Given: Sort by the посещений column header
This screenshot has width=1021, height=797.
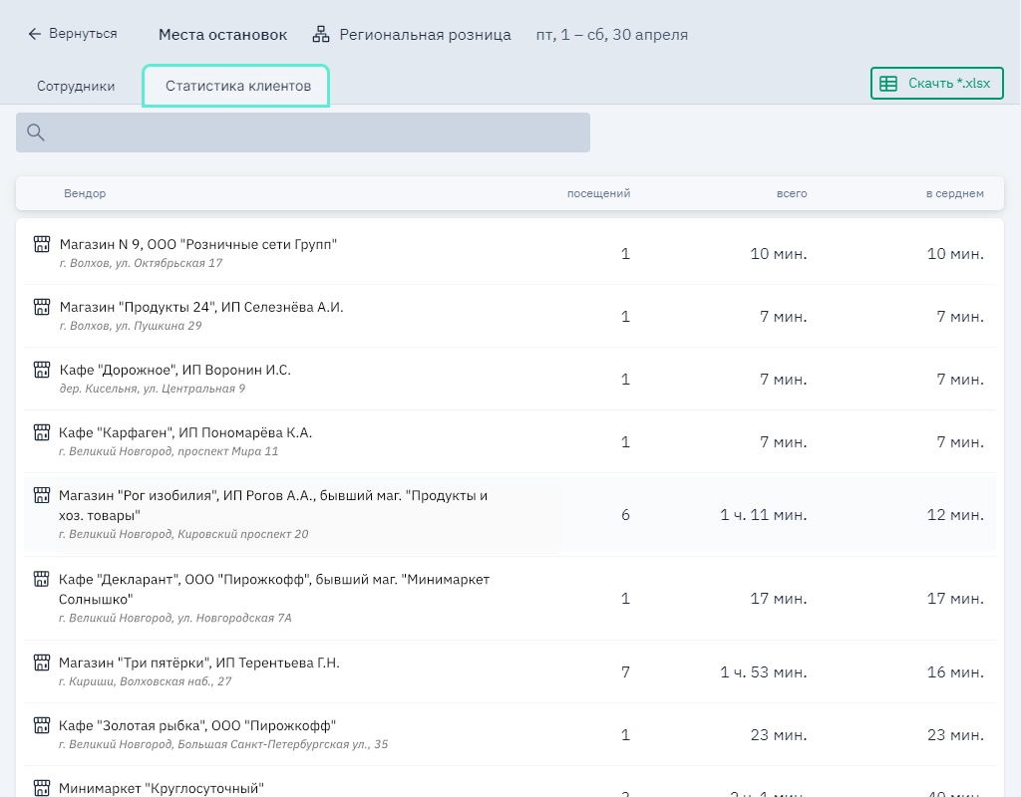Looking at the screenshot, I should pos(598,193).
